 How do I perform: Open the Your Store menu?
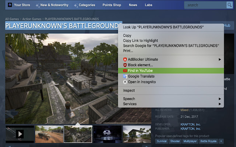click(22, 5)
